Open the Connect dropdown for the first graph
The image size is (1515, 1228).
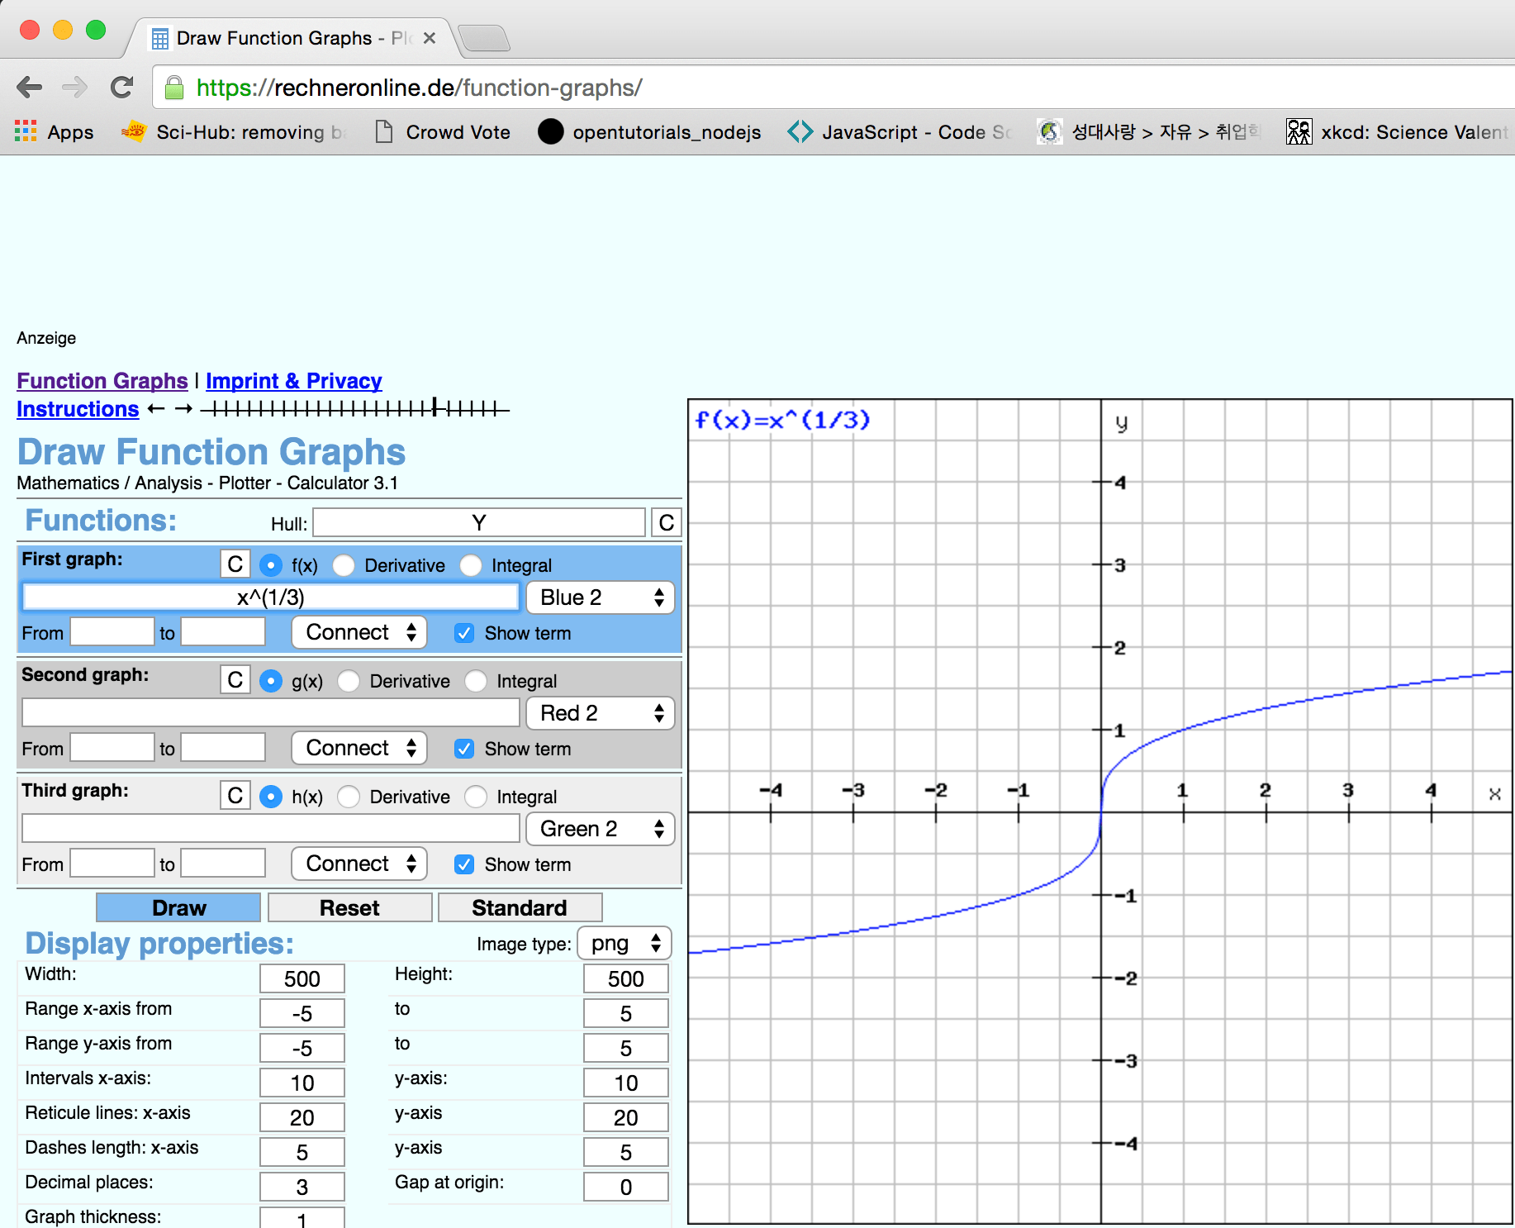click(x=358, y=632)
